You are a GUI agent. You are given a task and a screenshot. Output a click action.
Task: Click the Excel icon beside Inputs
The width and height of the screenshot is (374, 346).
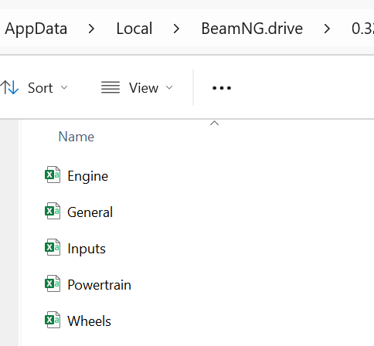point(53,247)
